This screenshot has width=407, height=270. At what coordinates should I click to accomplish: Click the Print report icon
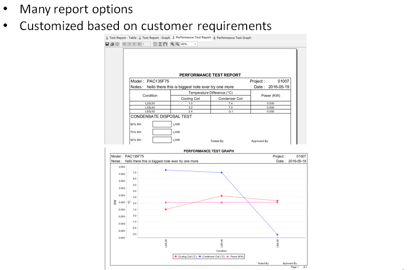(112, 44)
